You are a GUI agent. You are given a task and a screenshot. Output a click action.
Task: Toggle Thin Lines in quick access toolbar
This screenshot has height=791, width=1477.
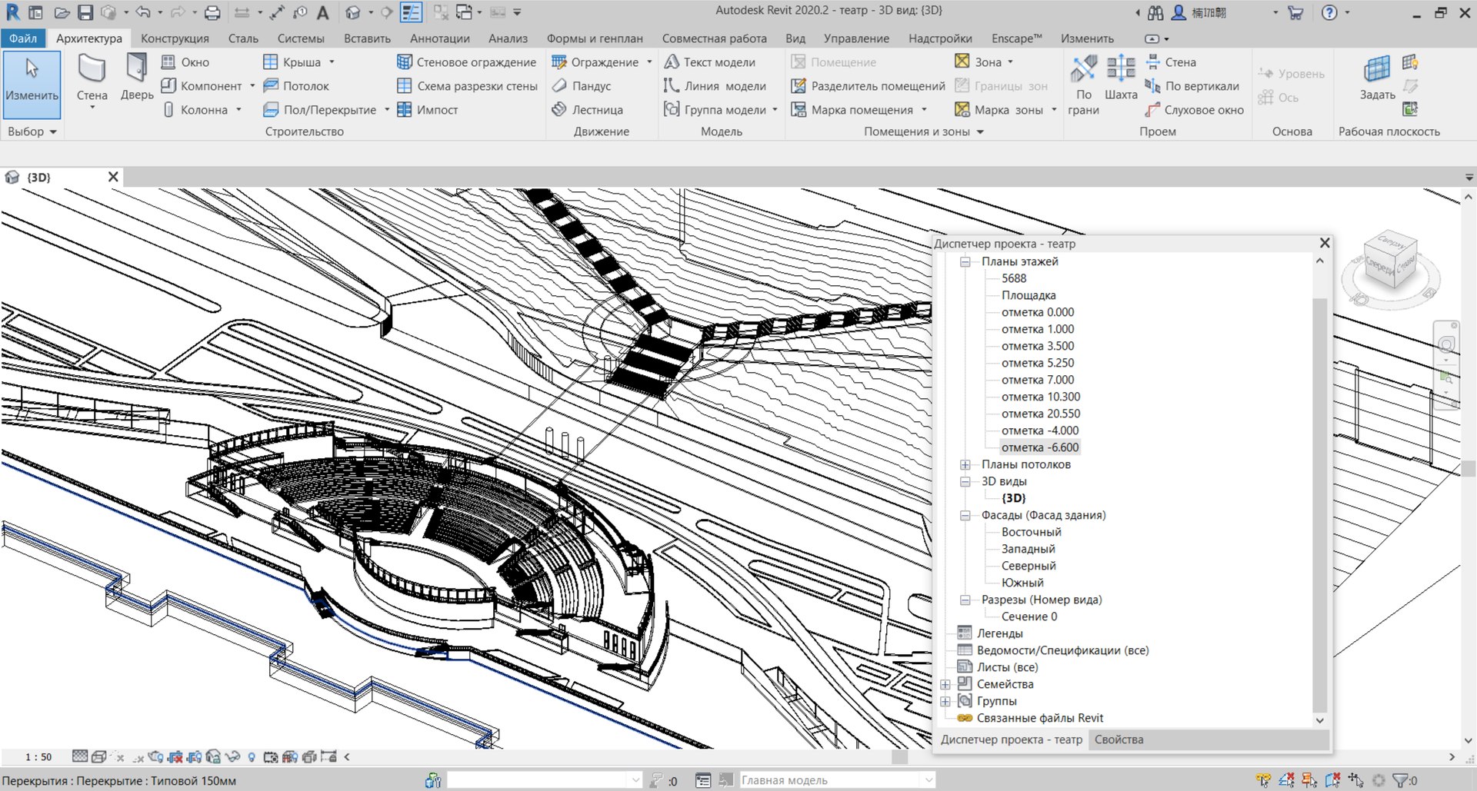point(412,12)
